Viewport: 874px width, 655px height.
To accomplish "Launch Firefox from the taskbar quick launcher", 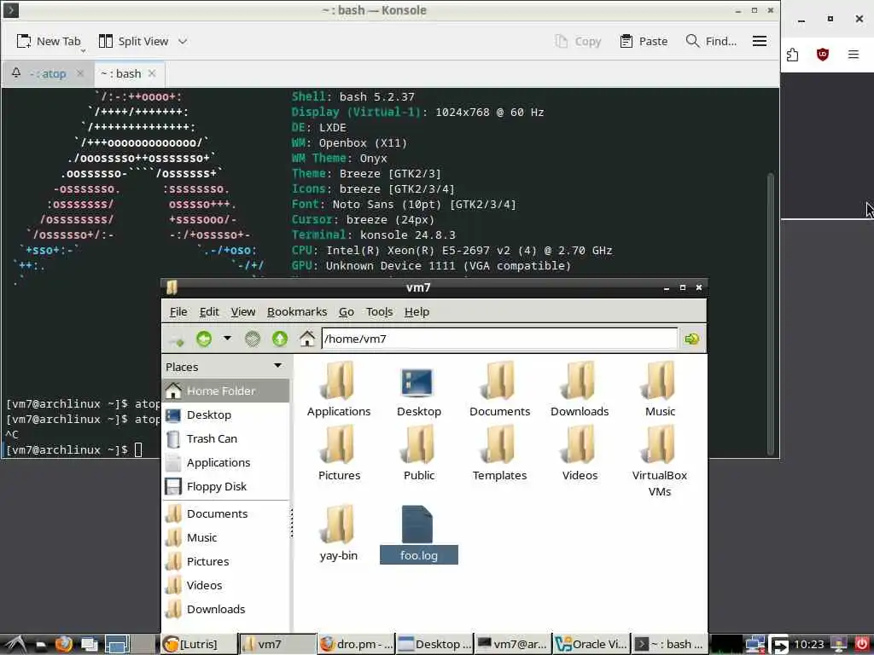I will coord(64,645).
